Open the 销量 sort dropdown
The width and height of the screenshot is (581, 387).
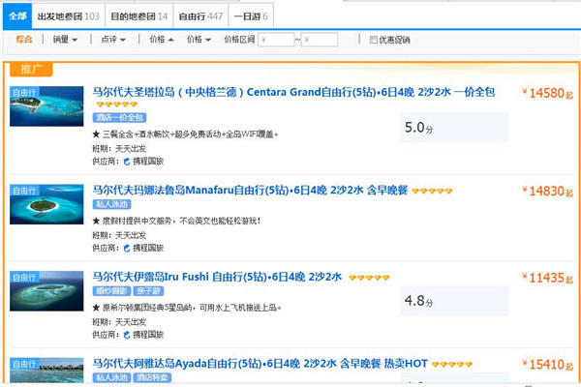pos(65,41)
